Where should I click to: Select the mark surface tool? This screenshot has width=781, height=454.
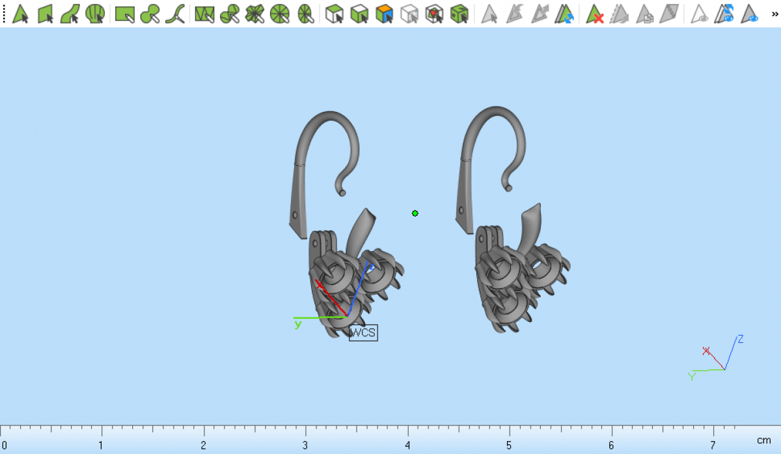70,14
